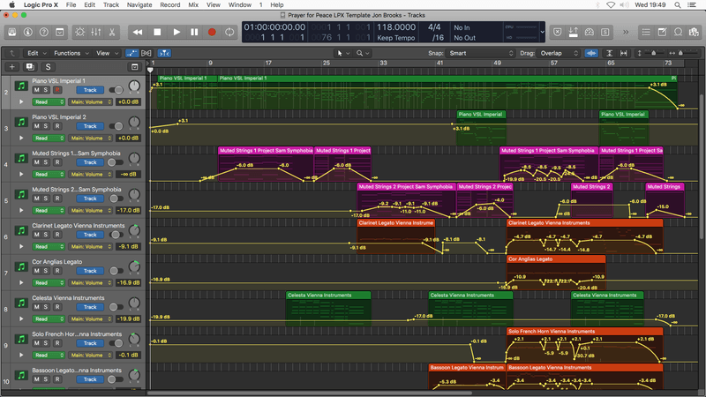
Task: Start recording with red Record button
Action: point(212,32)
